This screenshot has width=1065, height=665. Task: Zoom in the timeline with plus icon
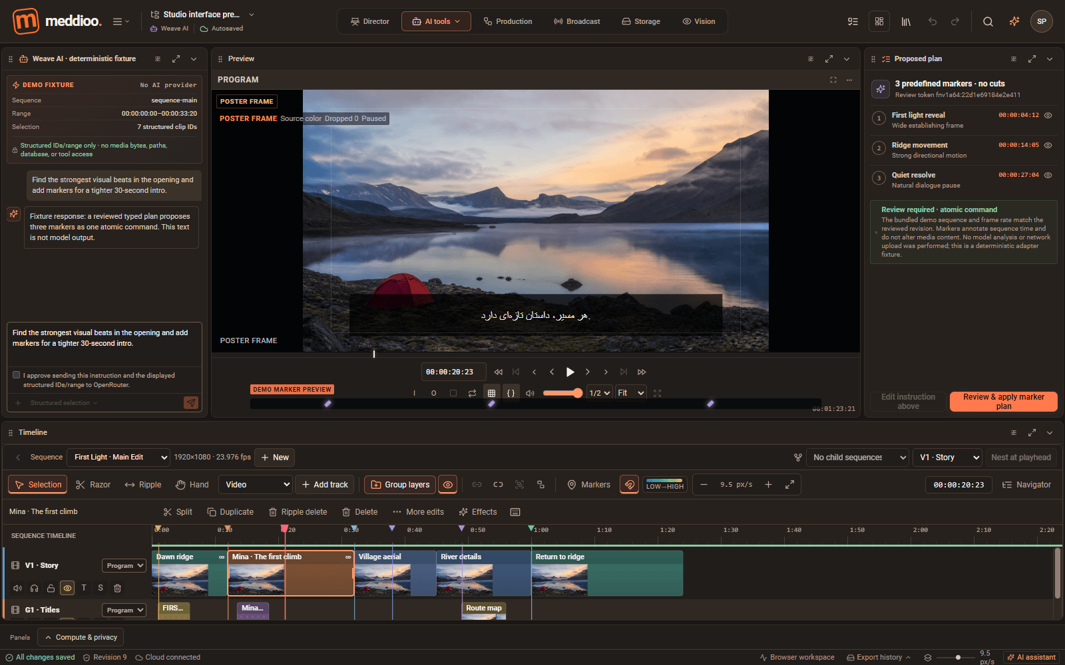pyautogui.click(x=768, y=485)
